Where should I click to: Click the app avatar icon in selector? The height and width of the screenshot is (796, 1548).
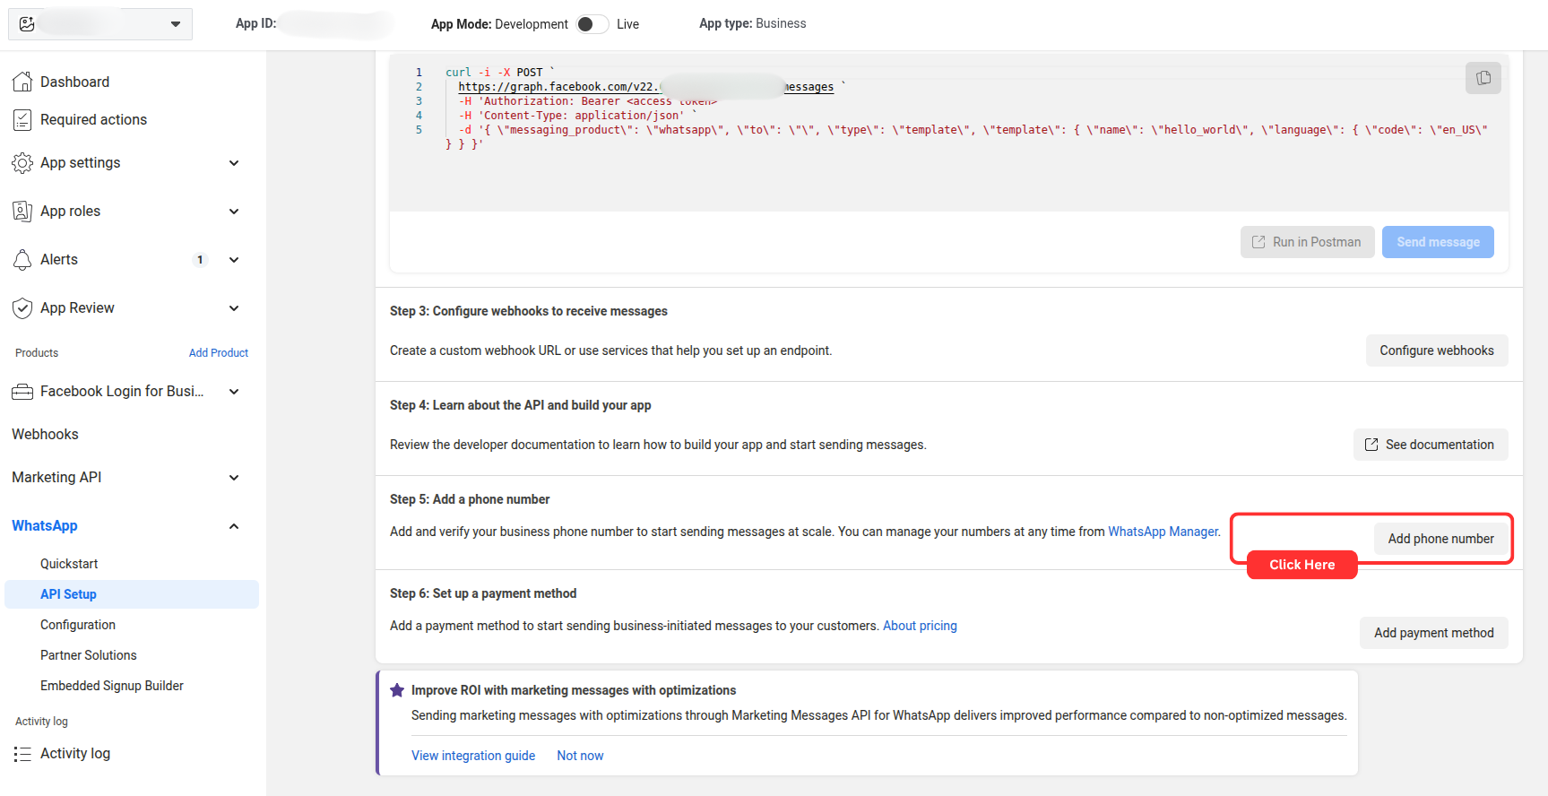point(27,24)
